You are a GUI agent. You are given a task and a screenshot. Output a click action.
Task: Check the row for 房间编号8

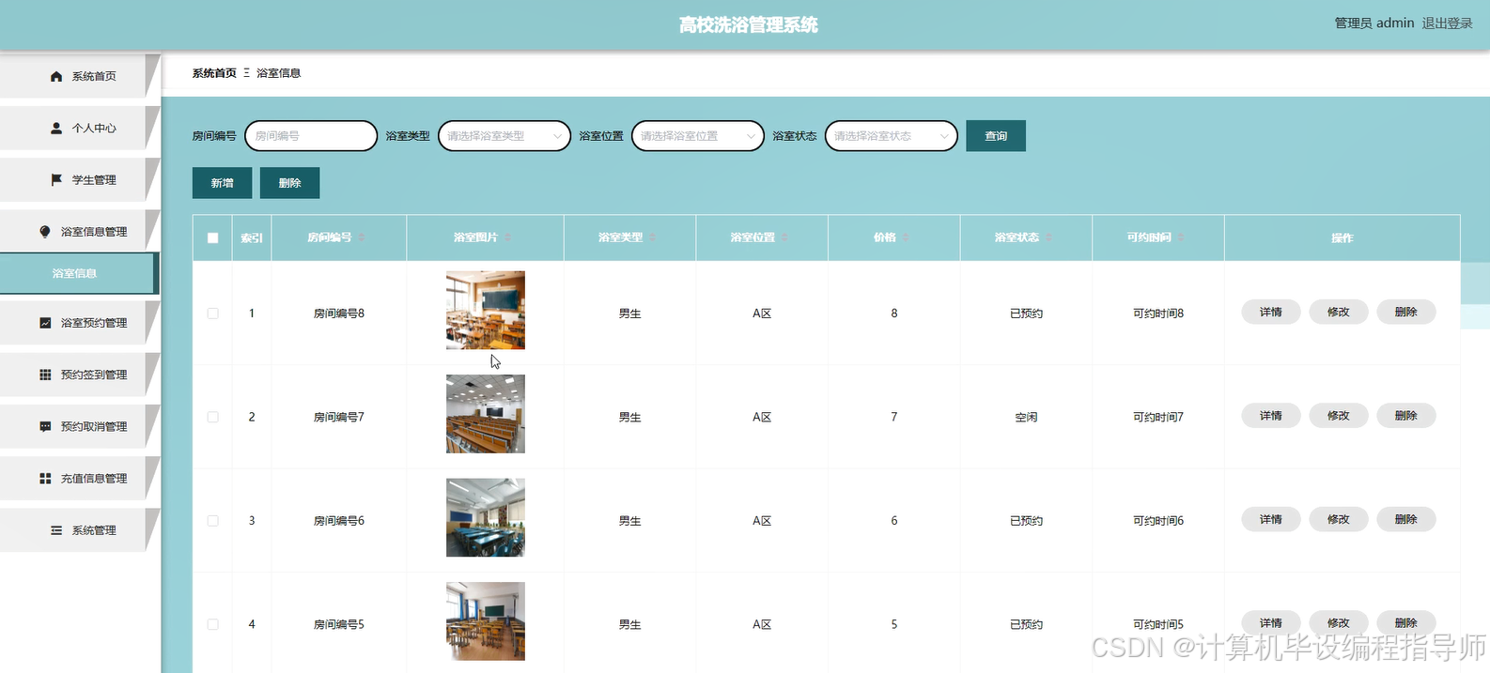pos(213,314)
